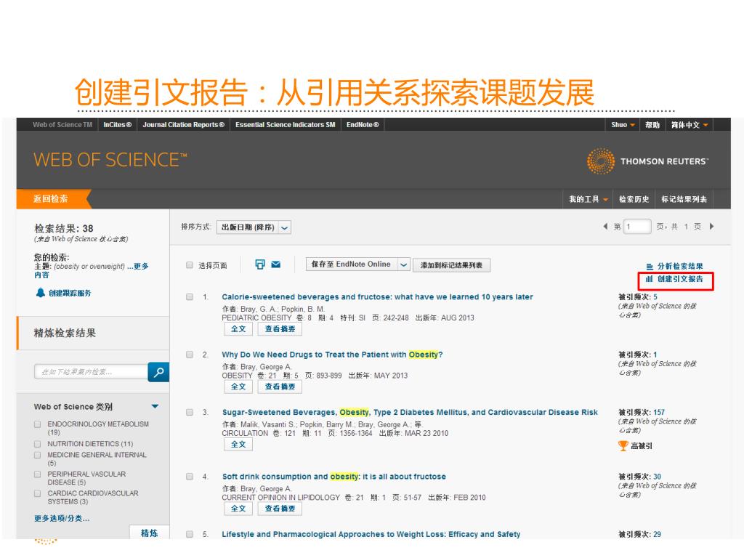
Task: Check result 3 Sugar-Sweetened Beverages checkbox
Action: 190,413
